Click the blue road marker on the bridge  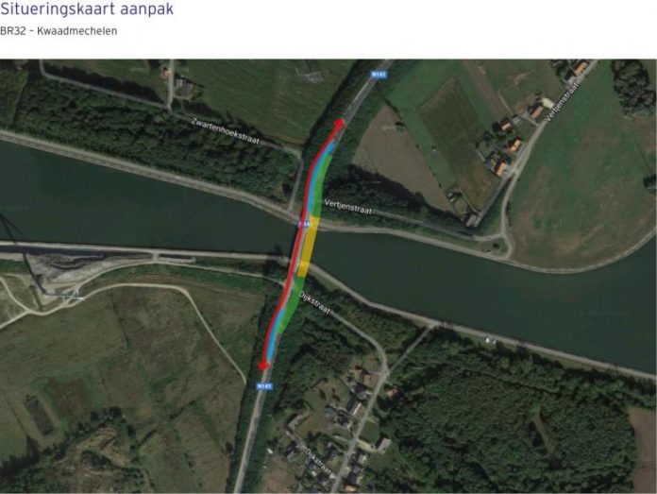pos(304,224)
